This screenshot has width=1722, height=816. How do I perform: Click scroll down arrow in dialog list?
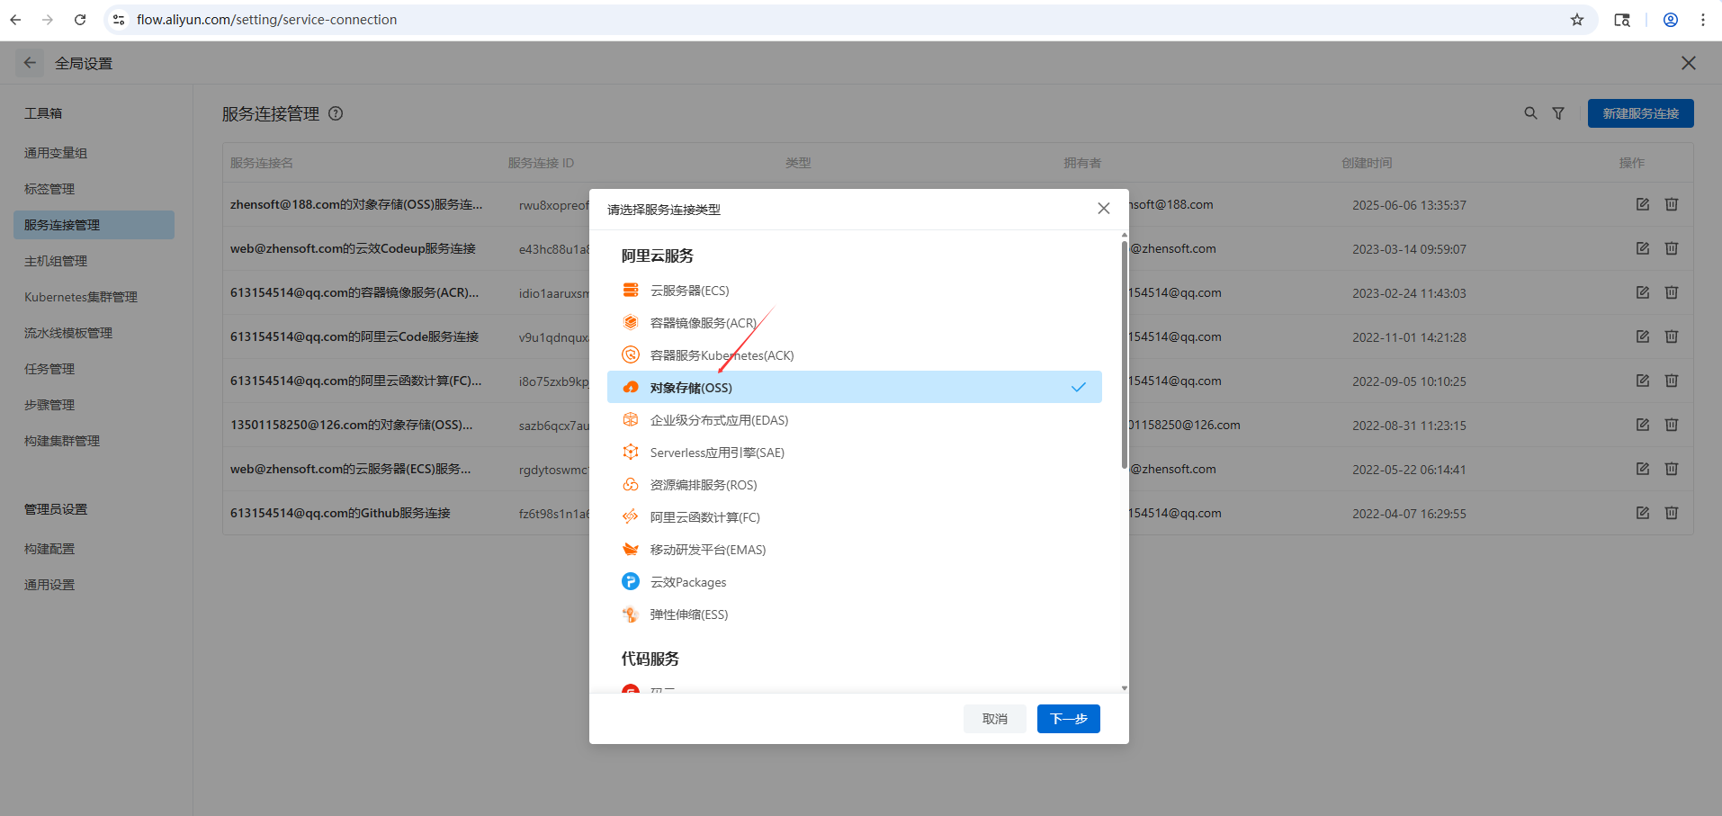(x=1125, y=688)
